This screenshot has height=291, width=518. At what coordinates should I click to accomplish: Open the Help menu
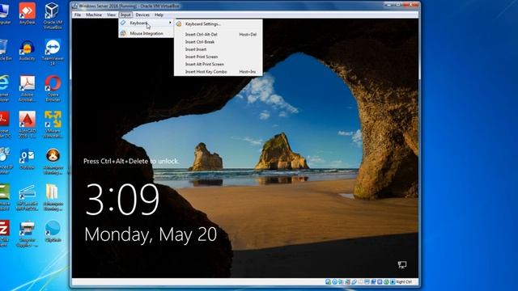point(159,15)
